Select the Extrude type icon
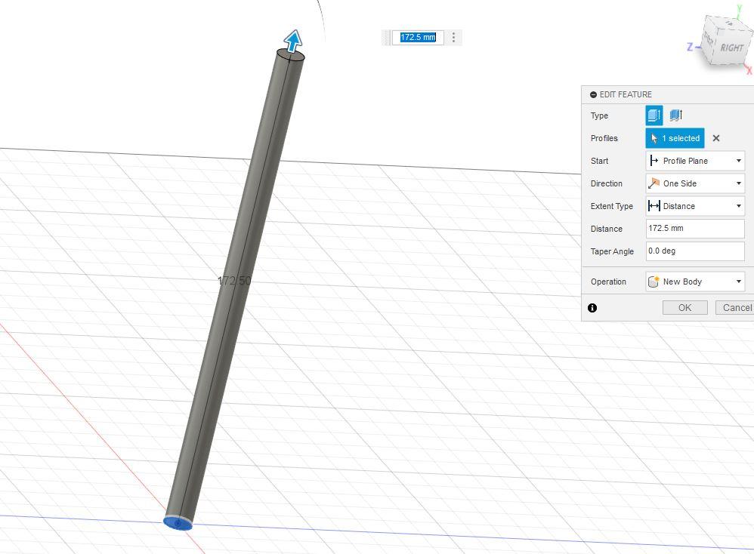The image size is (754, 554). [654, 115]
